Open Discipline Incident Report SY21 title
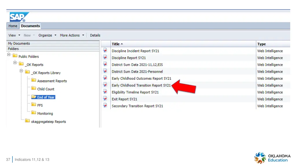This screenshot has width=296, height=167. point(135,51)
